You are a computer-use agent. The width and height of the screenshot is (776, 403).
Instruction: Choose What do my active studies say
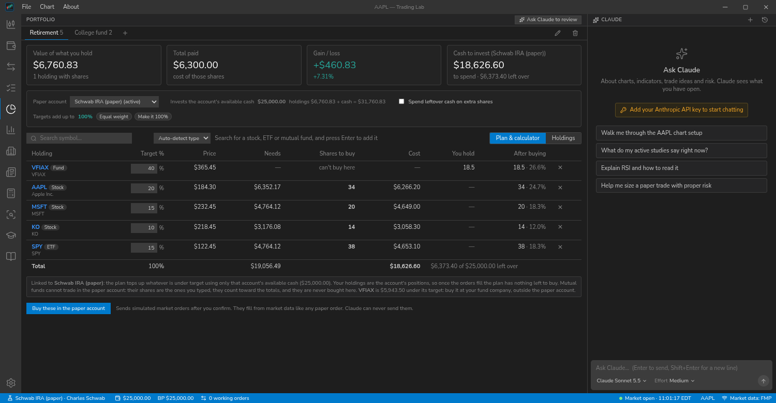[x=681, y=150]
